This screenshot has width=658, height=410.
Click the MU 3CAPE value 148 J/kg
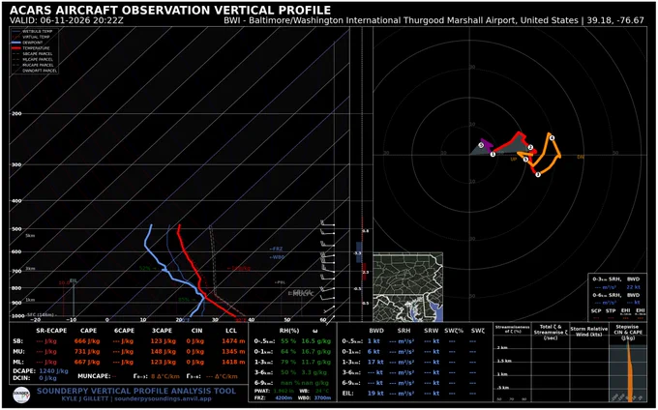tap(162, 351)
